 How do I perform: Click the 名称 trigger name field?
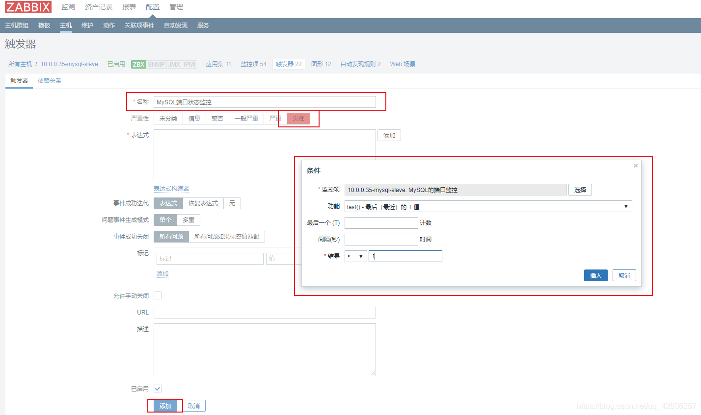(x=265, y=102)
